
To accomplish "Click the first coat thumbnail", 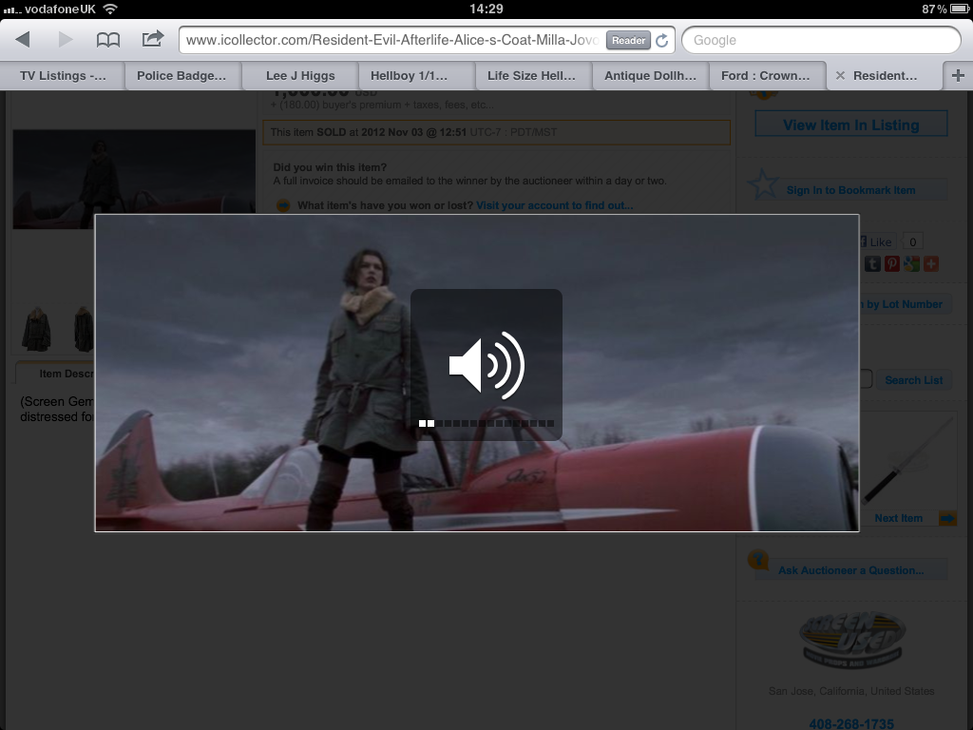I will [x=37, y=330].
